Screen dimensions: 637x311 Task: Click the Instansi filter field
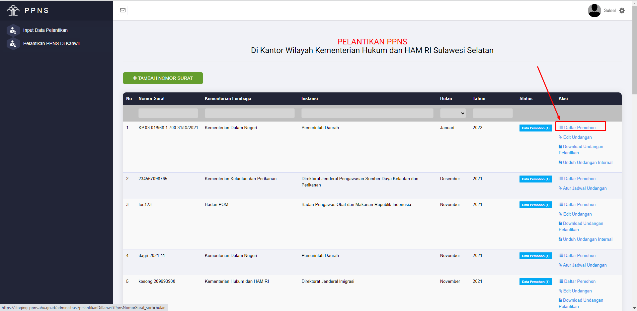pos(367,113)
